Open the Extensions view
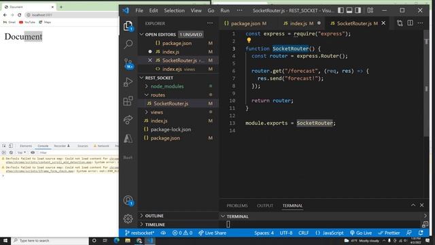This screenshot has width=435, height=245. pos(128,101)
